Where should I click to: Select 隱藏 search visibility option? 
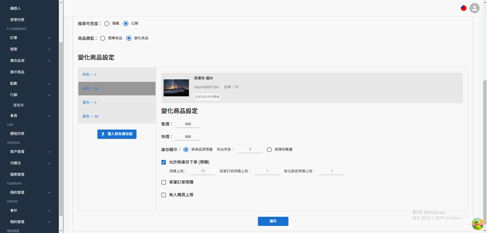pyautogui.click(x=107, y=24)
